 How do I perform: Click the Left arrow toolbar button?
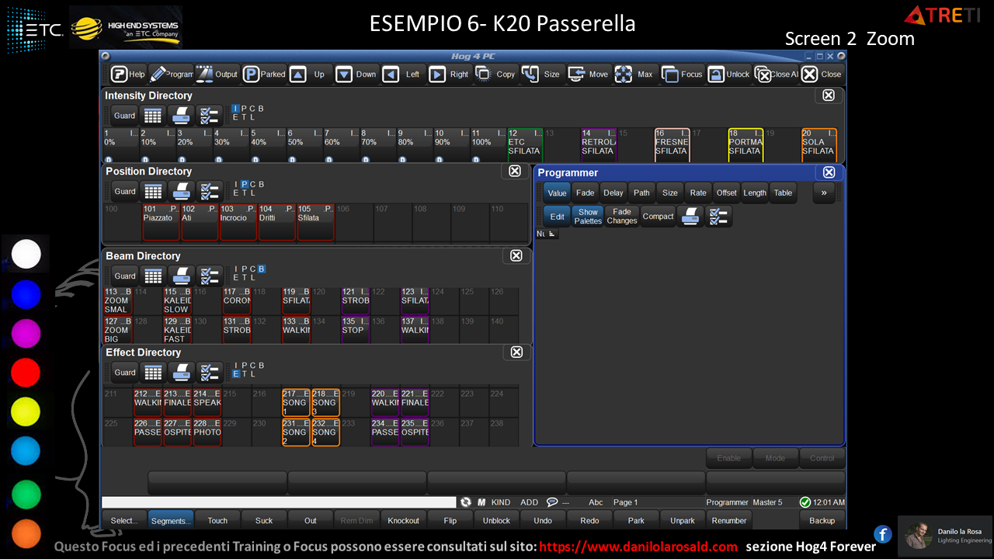tap(403, 75)
